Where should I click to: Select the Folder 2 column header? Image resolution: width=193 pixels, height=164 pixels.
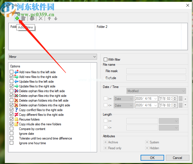pyautogui.click(x=102, y=27)
